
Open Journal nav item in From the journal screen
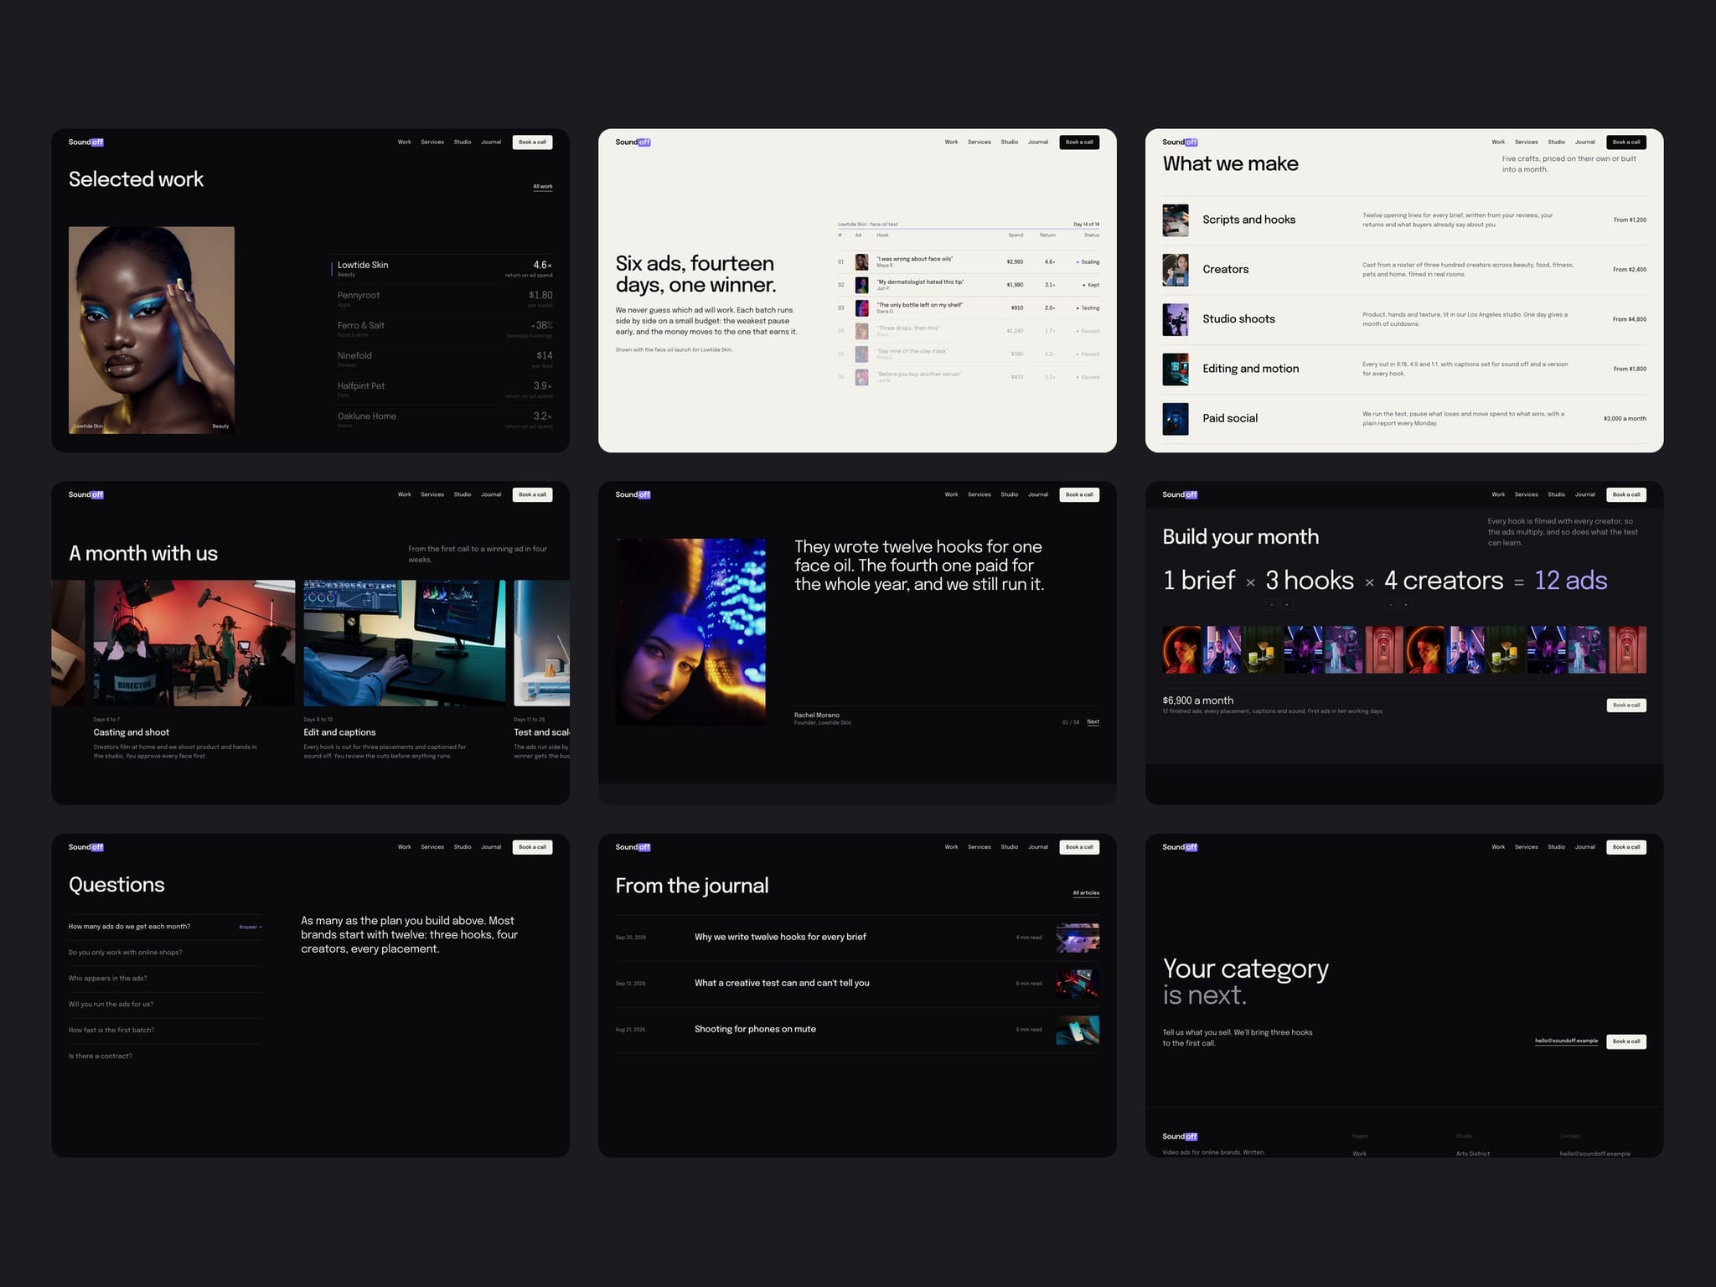point(1038,847)
